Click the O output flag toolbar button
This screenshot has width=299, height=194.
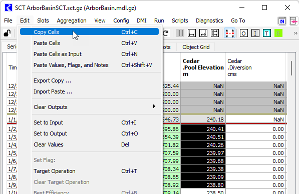tap(244, 33)
